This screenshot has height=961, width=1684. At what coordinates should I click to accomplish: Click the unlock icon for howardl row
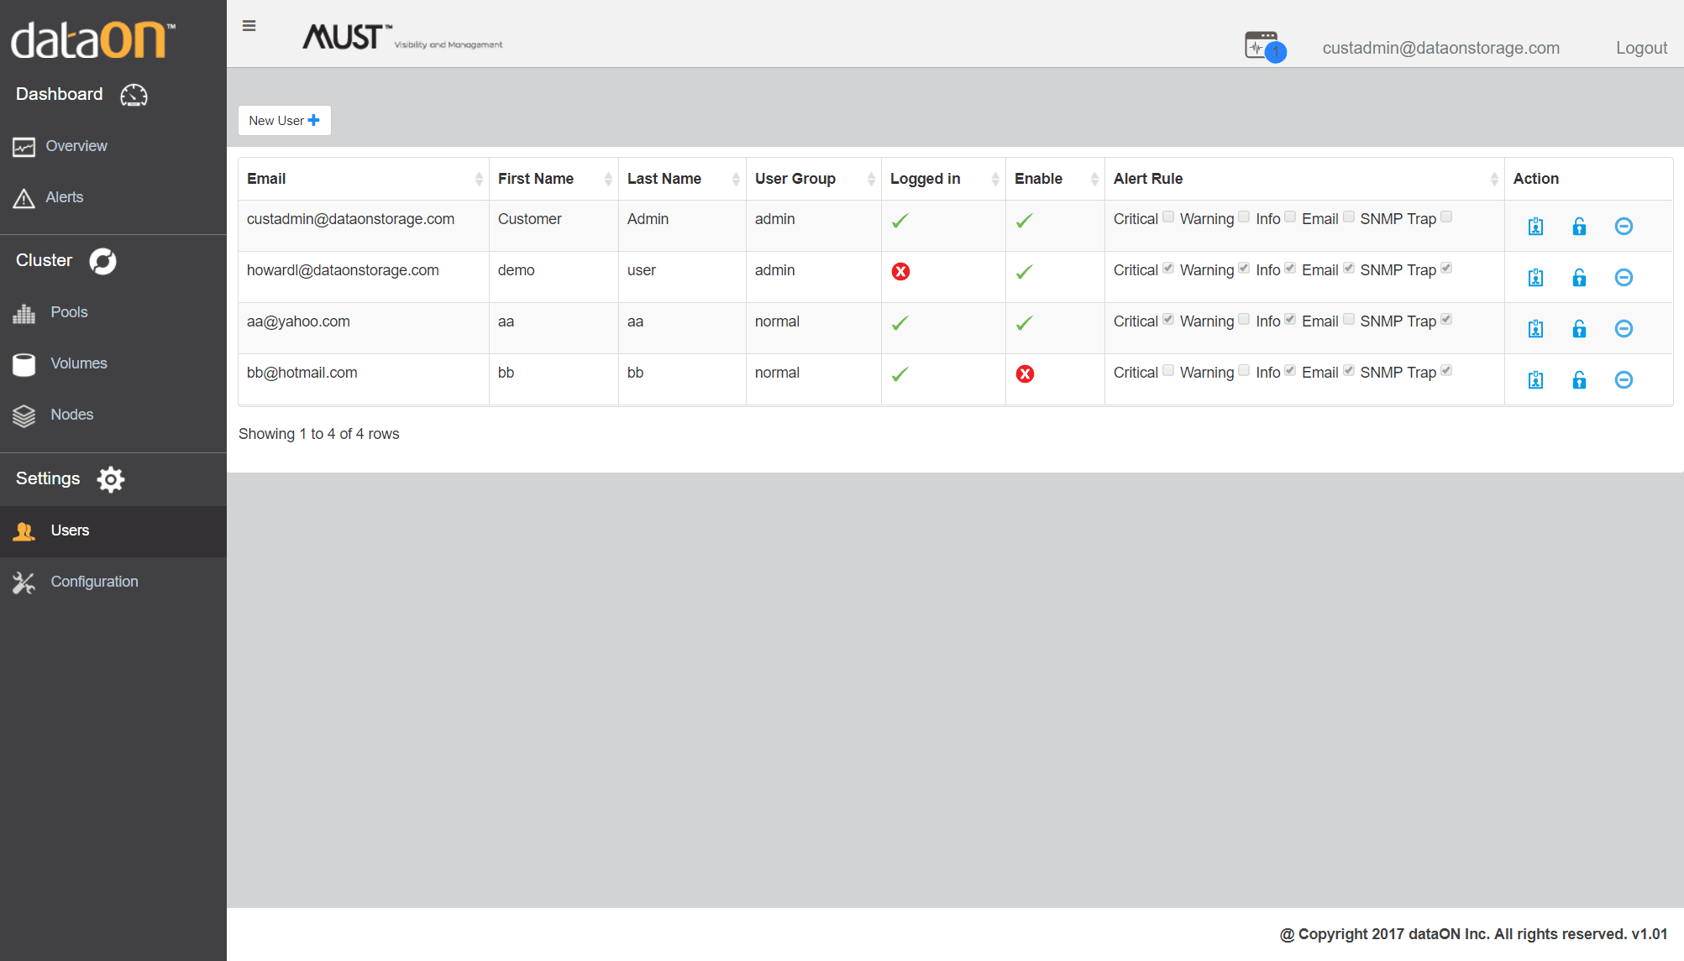point(1579,278)
